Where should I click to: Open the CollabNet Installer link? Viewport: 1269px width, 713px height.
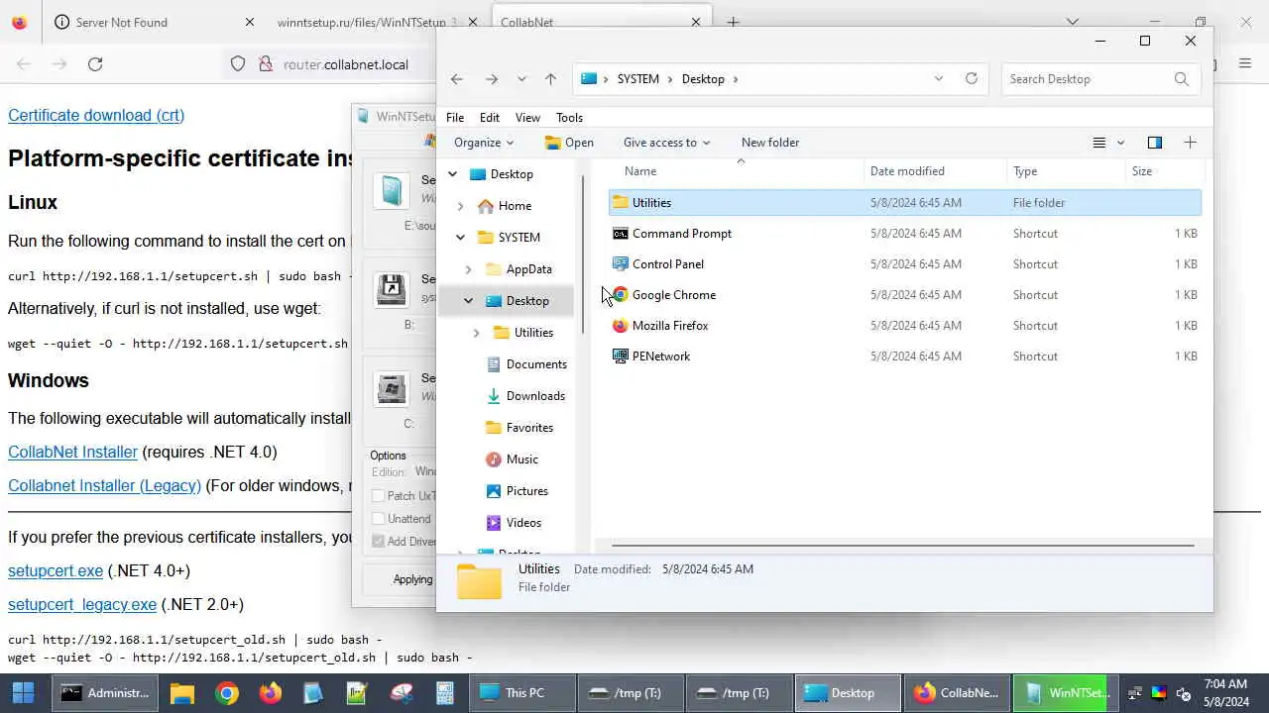click(x=72, y=453)
